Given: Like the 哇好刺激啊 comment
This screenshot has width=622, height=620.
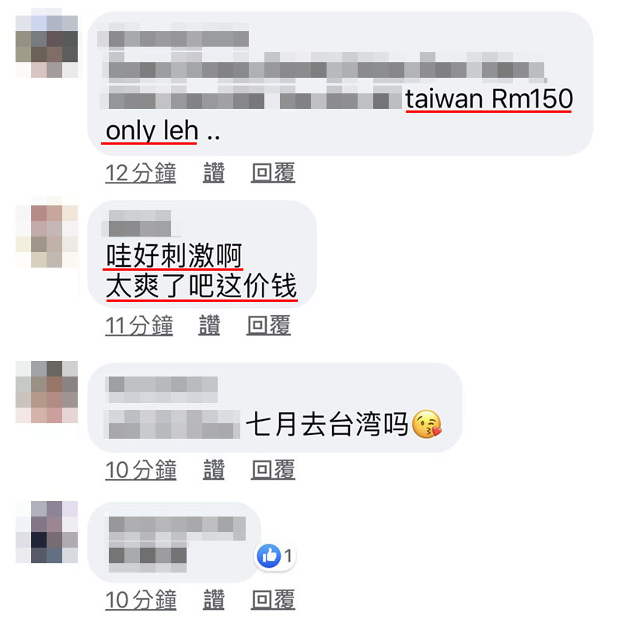Looking at the screenshot, I should tap(209, 325).
